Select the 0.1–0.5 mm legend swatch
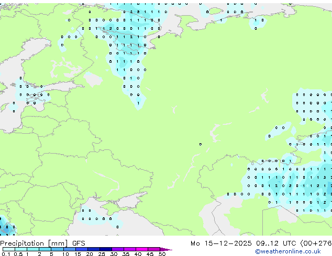The width and height of the screenshot is (332, 256). (x=9, y=249)
